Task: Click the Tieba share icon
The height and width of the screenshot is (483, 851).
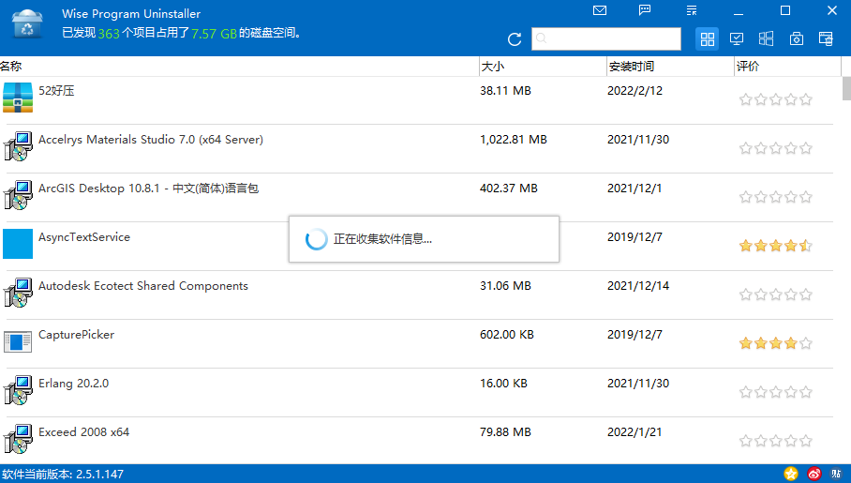Action: click(836, 474)
